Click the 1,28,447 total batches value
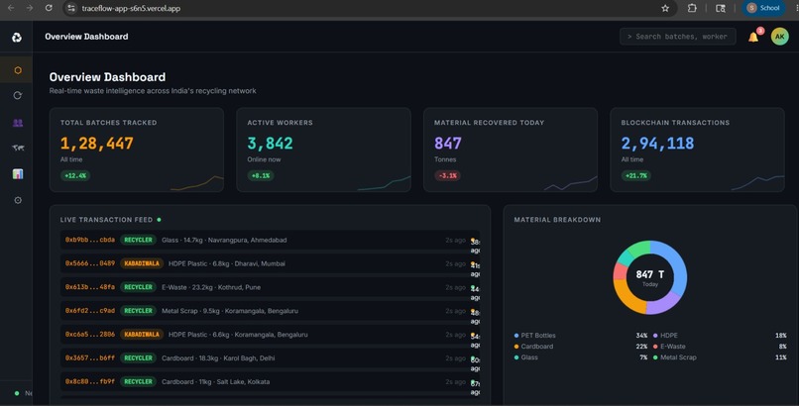 (97, 144)
